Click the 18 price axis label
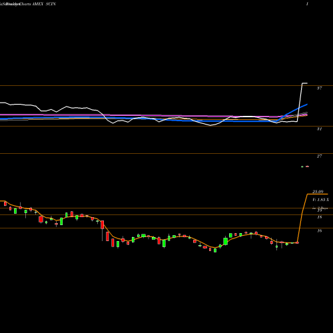 [320, 217]
